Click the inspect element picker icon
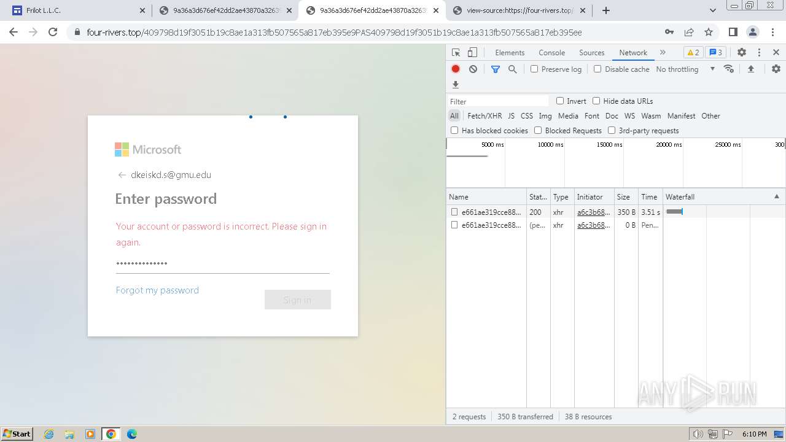786x442 pixels. [x=456, y=53]
